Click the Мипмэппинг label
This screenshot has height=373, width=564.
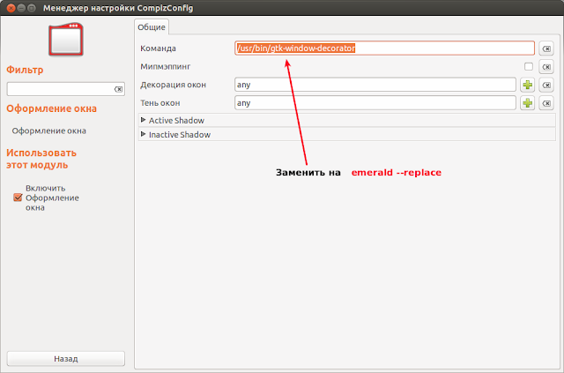pos(165,67)
